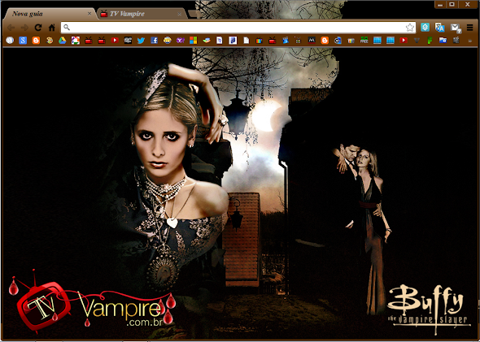This screenshot has height=342, width=480.
Task: Show hidden bookmarks via overflow chevron
Action: point(470,41)
